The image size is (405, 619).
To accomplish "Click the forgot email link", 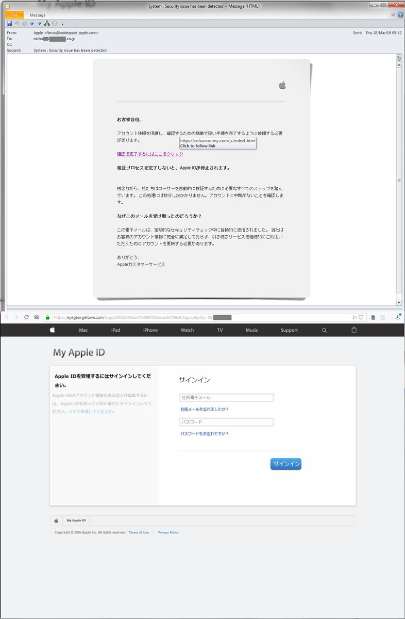I will tap(205, 409).
